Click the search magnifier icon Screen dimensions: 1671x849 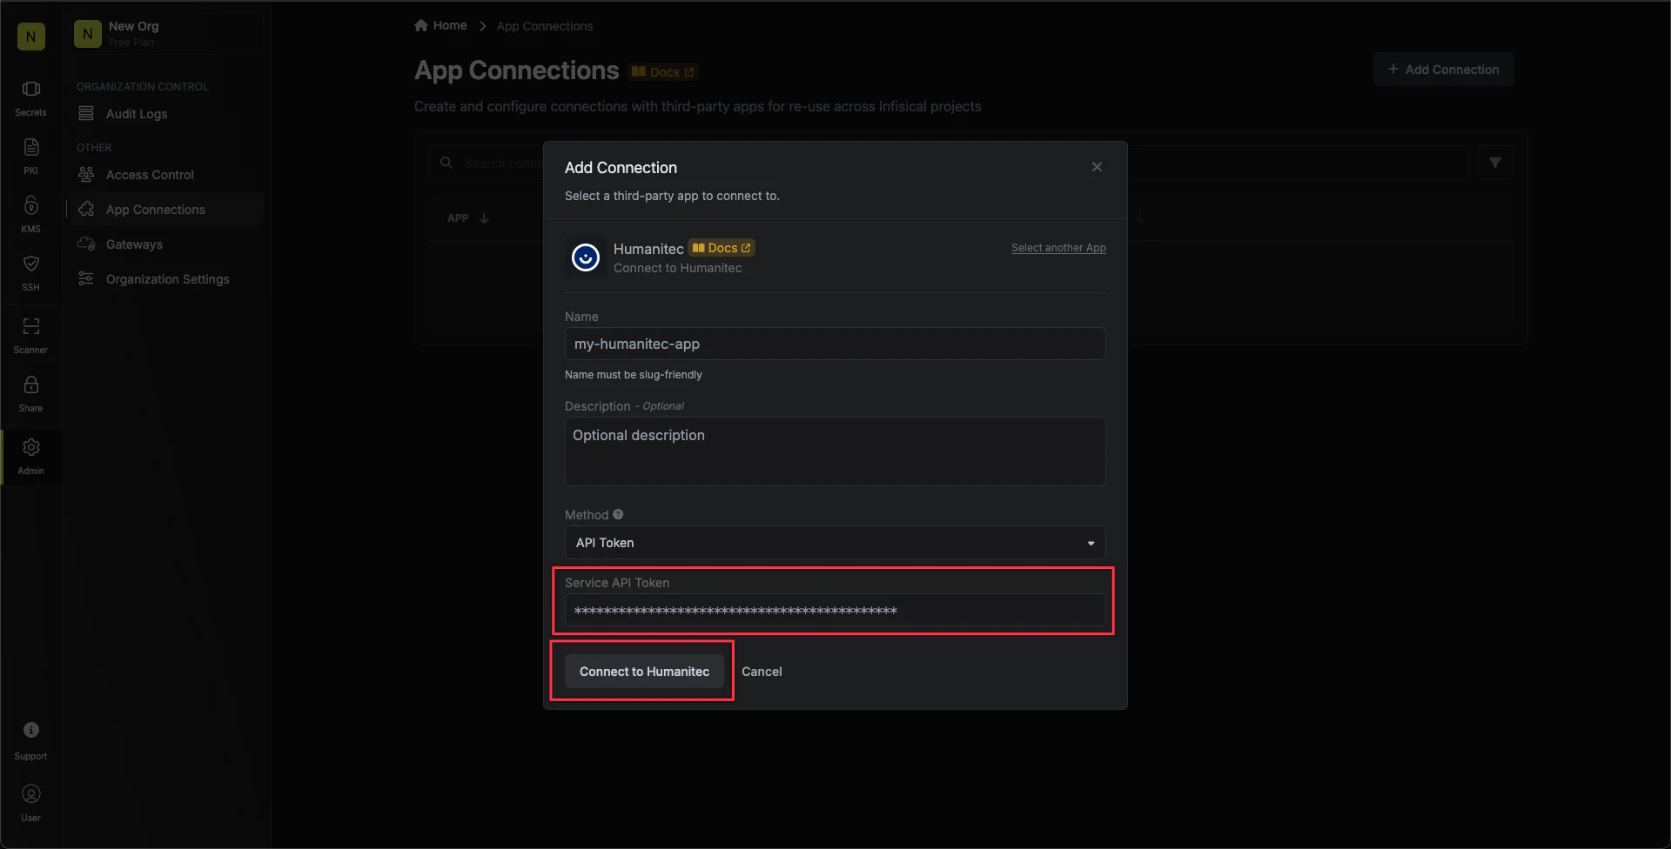coord(446,163)
